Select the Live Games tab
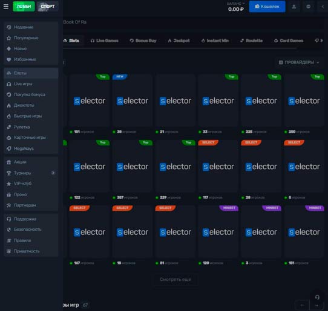This screenshot has width=328, height=311. [x=104, y=40]
